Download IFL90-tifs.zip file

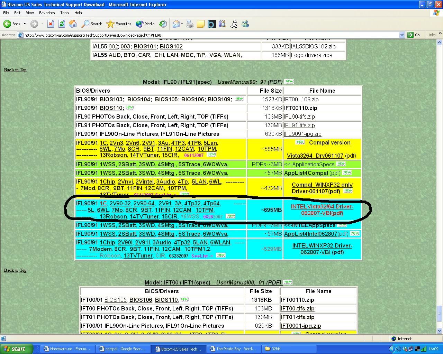pyautogui.click(x=299, y=117)
